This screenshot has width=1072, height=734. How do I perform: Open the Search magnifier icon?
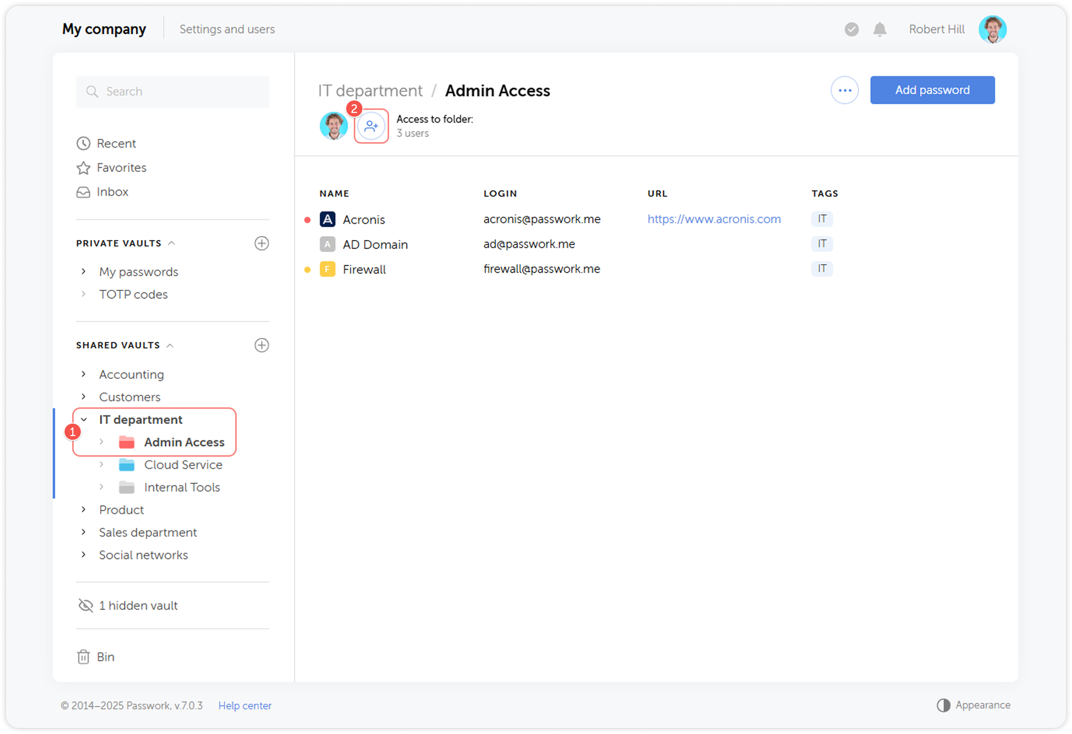[x=92, y=91]
